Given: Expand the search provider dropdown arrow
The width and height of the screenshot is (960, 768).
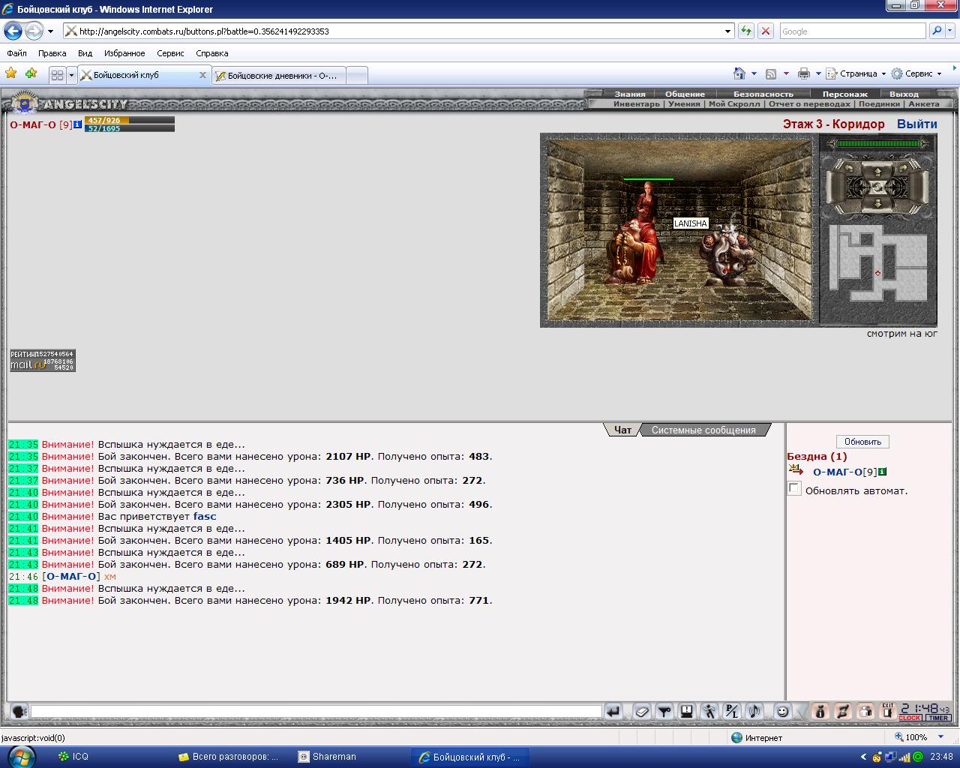Looking at the screenshot, I should point(952,31).
